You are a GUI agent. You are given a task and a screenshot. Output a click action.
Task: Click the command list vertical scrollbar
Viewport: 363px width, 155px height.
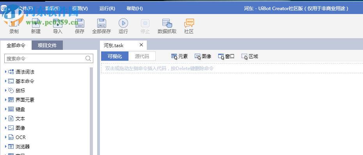coord(91,111)
